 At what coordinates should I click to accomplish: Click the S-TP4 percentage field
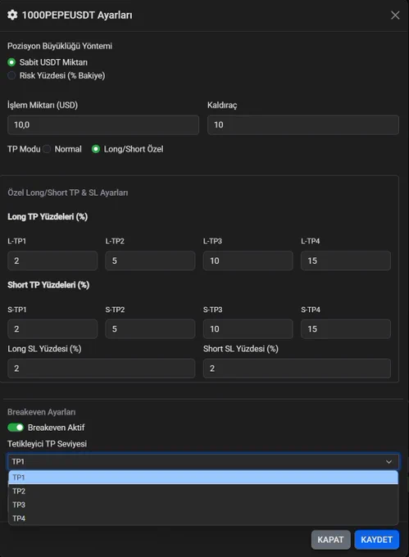[346, 329]
